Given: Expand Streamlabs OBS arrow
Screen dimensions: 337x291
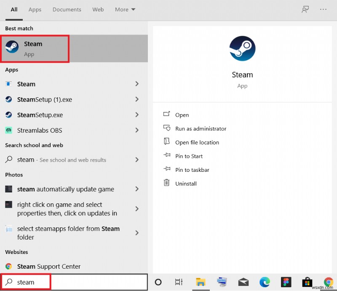Looking at the screenshot, I should point(137,130).
